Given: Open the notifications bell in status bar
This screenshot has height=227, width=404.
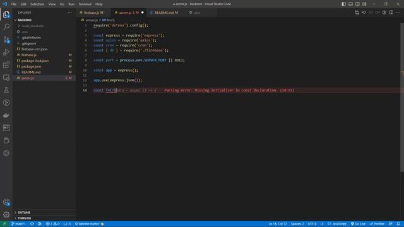Looking at the screenshot, I should click(x=398, y=224).
